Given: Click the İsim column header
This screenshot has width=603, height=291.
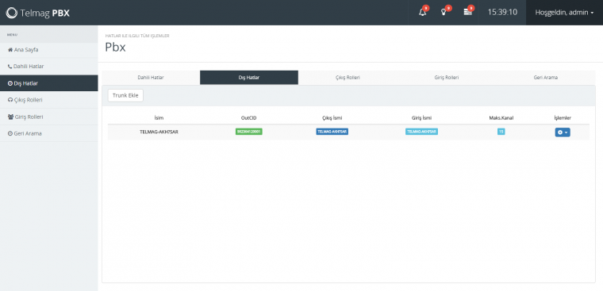Looking at the screenshot, I should tap(159, 118).
